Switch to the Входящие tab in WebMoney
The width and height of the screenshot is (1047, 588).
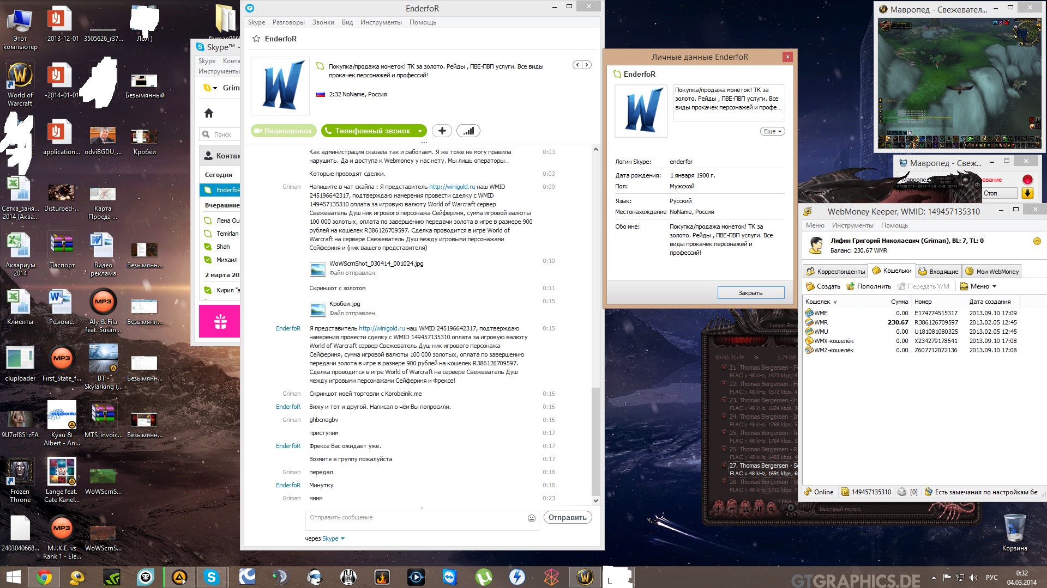pos(938,271)
